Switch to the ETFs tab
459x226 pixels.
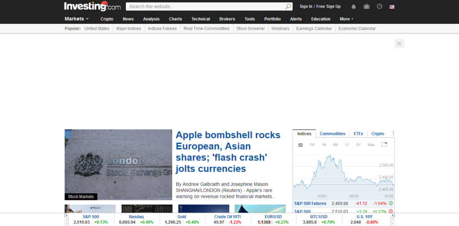(358, 134)
